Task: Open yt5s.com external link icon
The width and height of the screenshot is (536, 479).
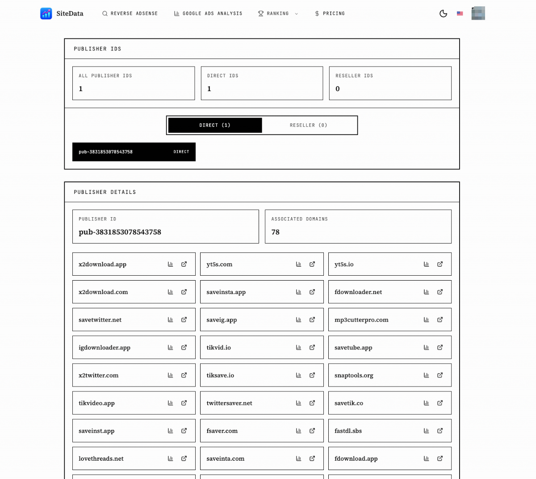Action: (x=312, y=264)
